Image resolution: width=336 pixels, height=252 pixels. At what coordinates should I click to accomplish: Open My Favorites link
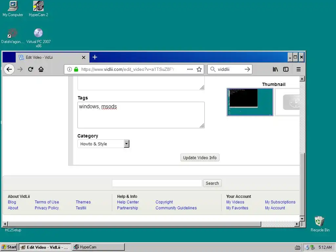(x=237, y=208)
